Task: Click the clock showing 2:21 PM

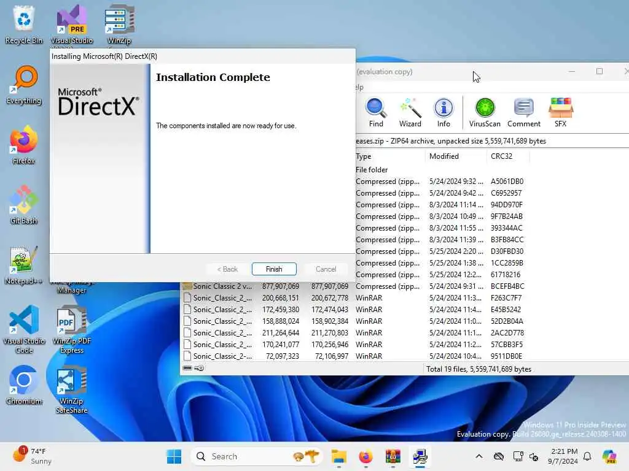Action: point(563,456)
